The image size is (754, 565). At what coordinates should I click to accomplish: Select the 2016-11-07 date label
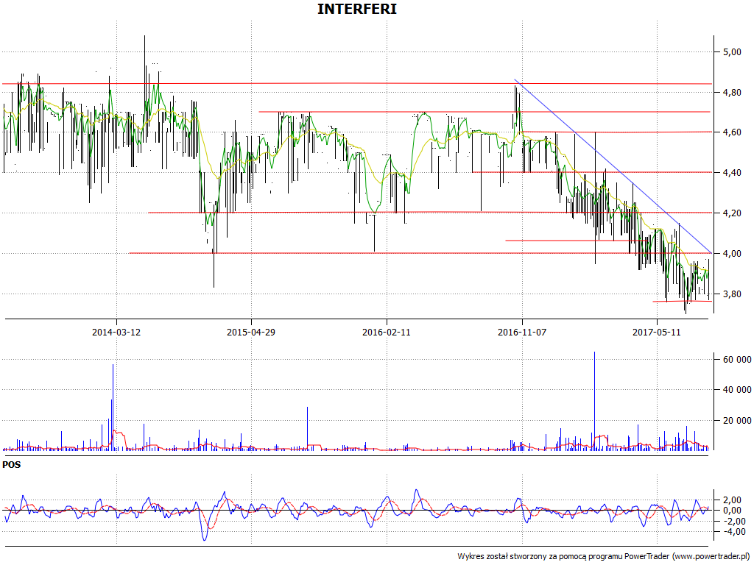522,332
